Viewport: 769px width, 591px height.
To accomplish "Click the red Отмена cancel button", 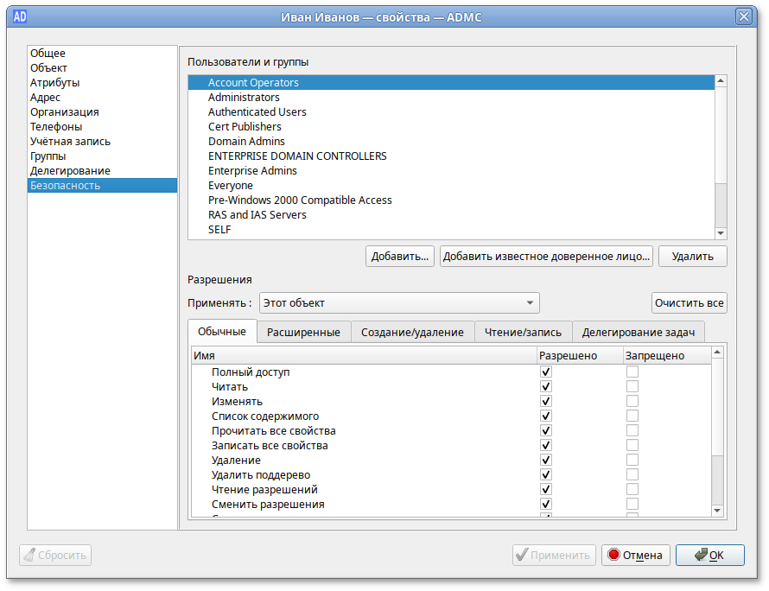I will pyautogui.click(x=635, y=556).
